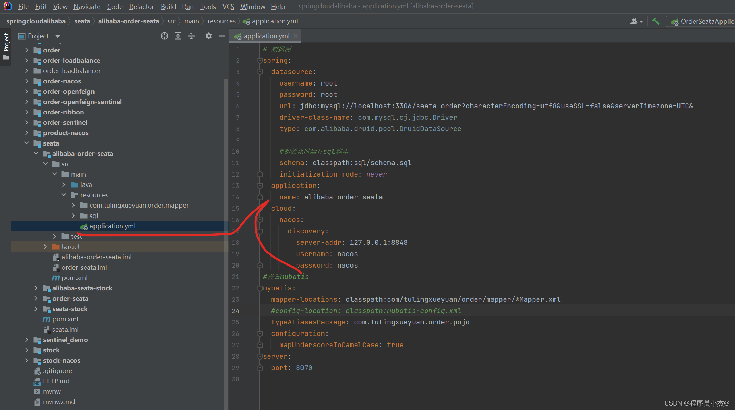Select pom.xml under alibaba-order-seata module

tap(74, 278)
